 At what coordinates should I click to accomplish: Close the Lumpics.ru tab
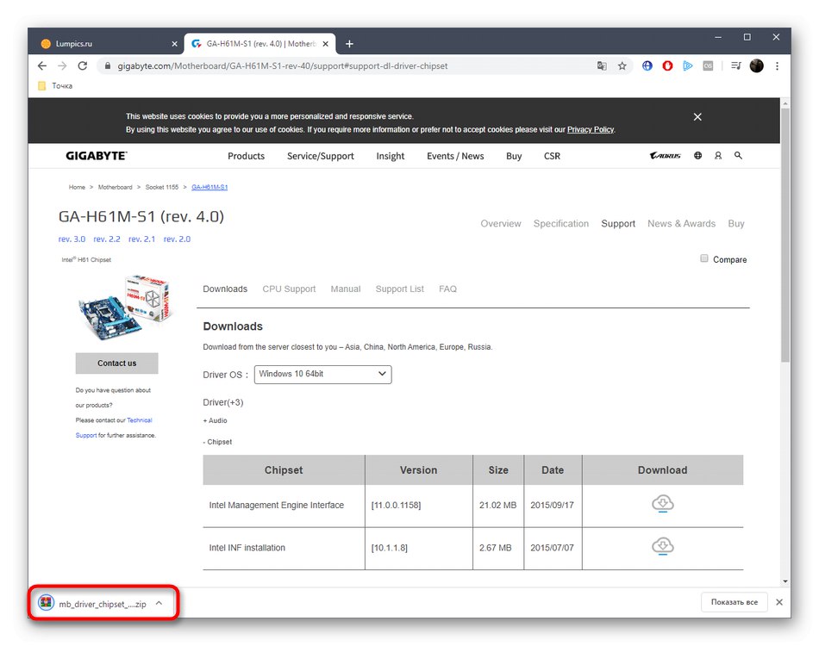click(x=174, y=44)
